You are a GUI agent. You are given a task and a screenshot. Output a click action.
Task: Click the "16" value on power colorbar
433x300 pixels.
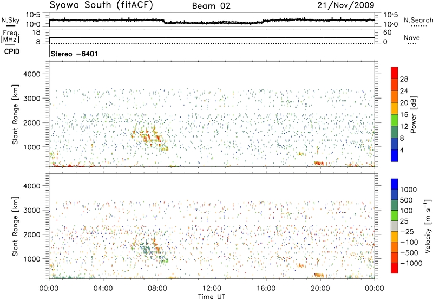404,115
